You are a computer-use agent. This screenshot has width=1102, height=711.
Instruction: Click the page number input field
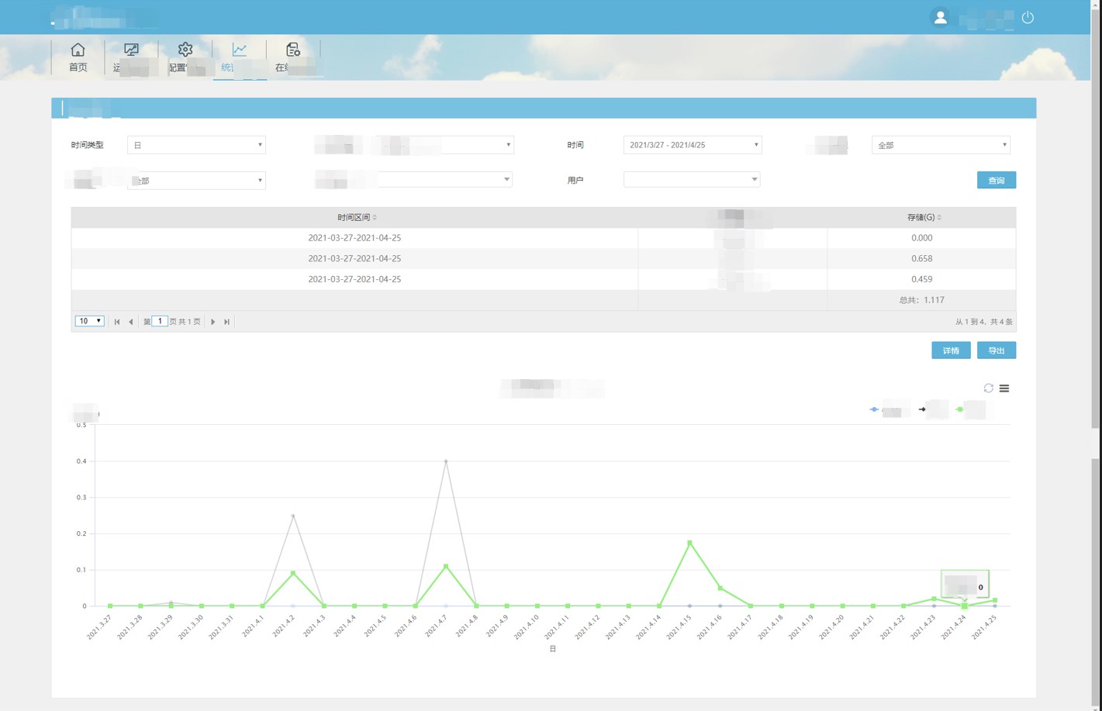tap(160, 321)
